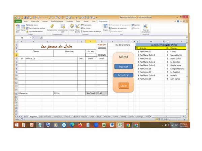Open TeamViewer icon on taskbar
202x151 pixels.
64,125
